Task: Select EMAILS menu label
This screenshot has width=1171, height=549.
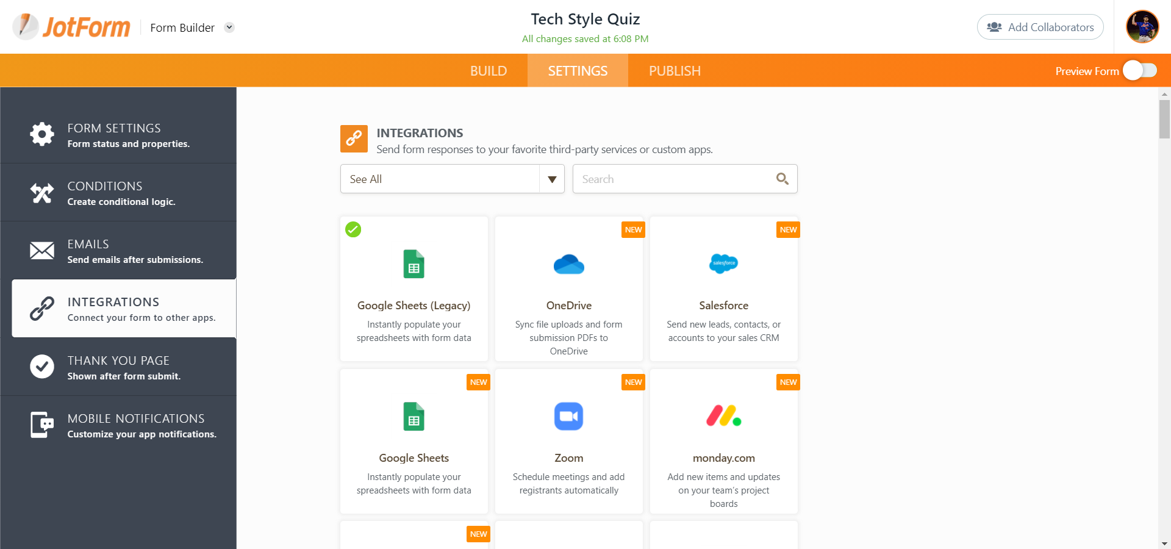Action: 88,244
